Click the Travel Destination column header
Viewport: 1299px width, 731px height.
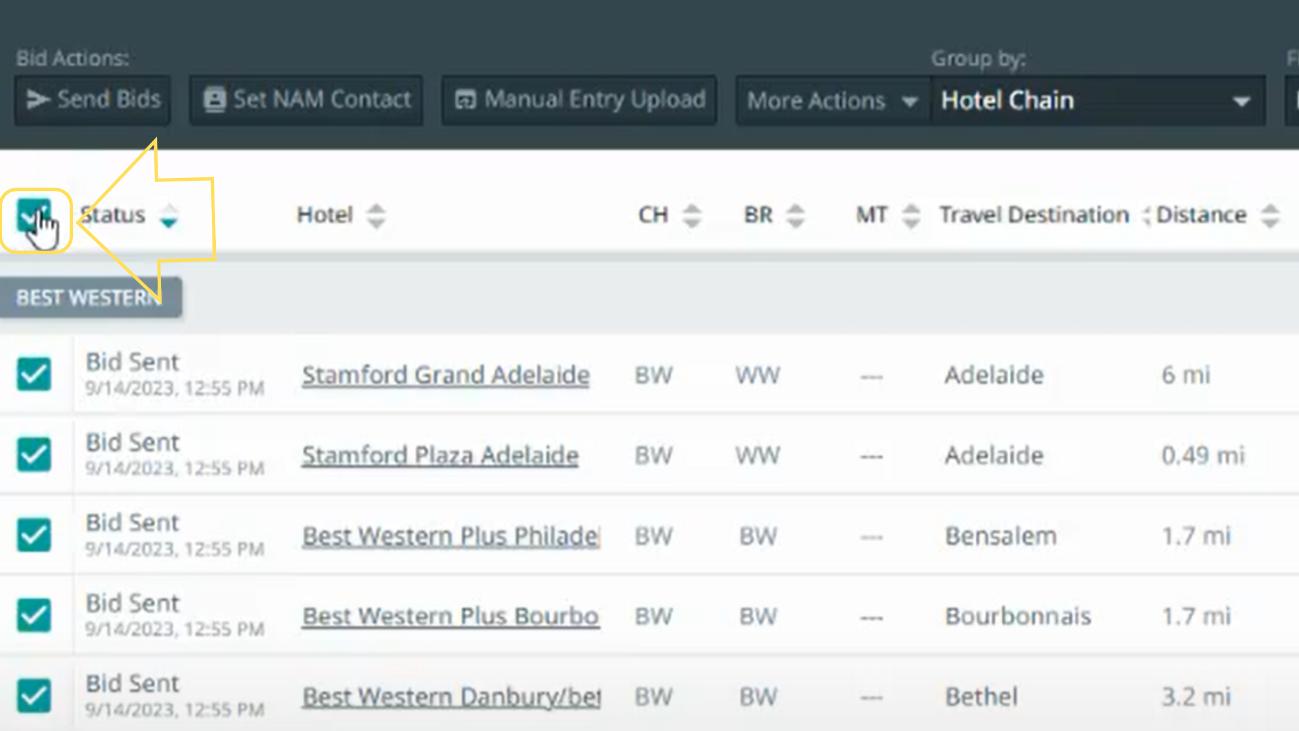(1033, 215)
